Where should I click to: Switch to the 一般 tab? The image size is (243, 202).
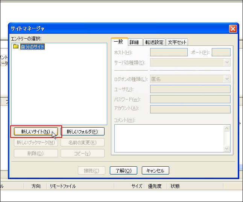click(120, 42)
